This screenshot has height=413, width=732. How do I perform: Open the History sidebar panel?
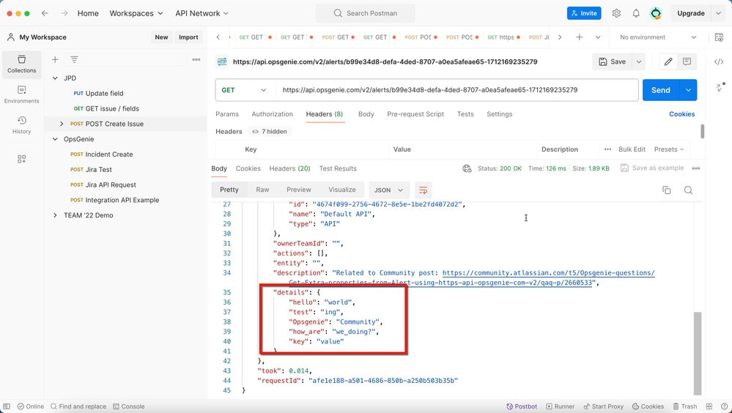(x=21, y=125)
